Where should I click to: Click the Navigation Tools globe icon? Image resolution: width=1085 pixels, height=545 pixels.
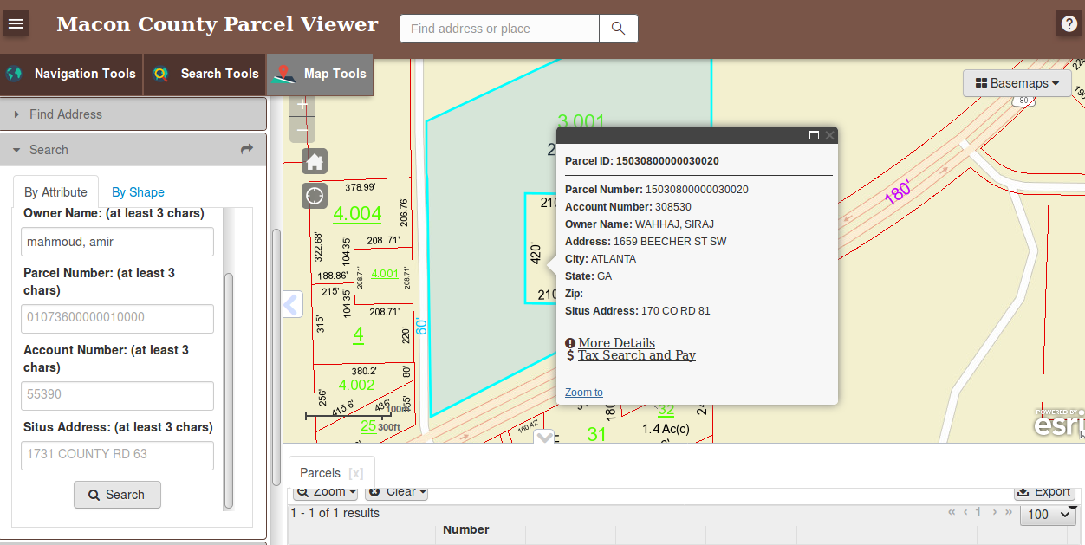point(14,74)
